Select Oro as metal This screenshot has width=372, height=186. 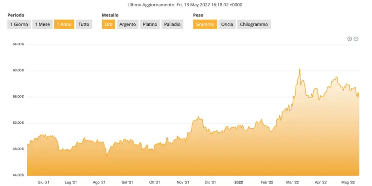[x=108, y=24]
